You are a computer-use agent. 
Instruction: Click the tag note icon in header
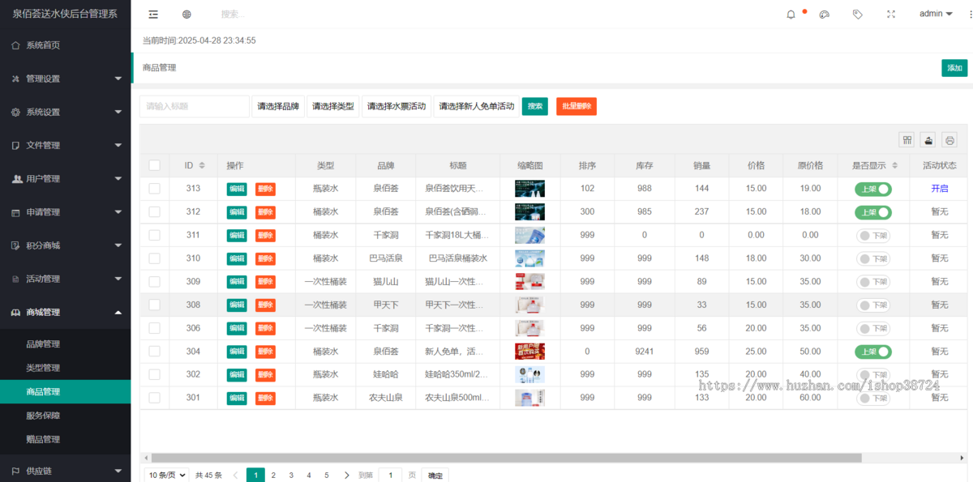click(858, 14)
